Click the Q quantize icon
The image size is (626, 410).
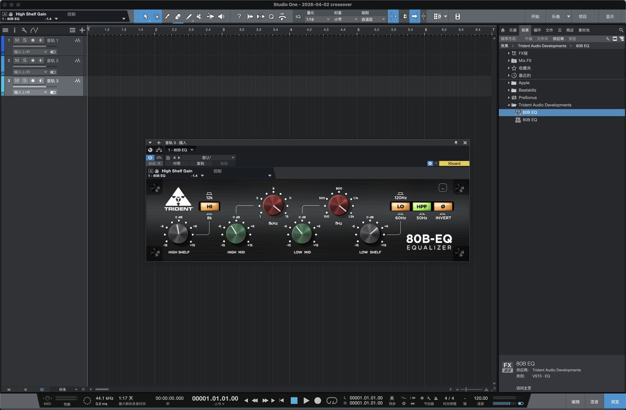tap(271, 17)
